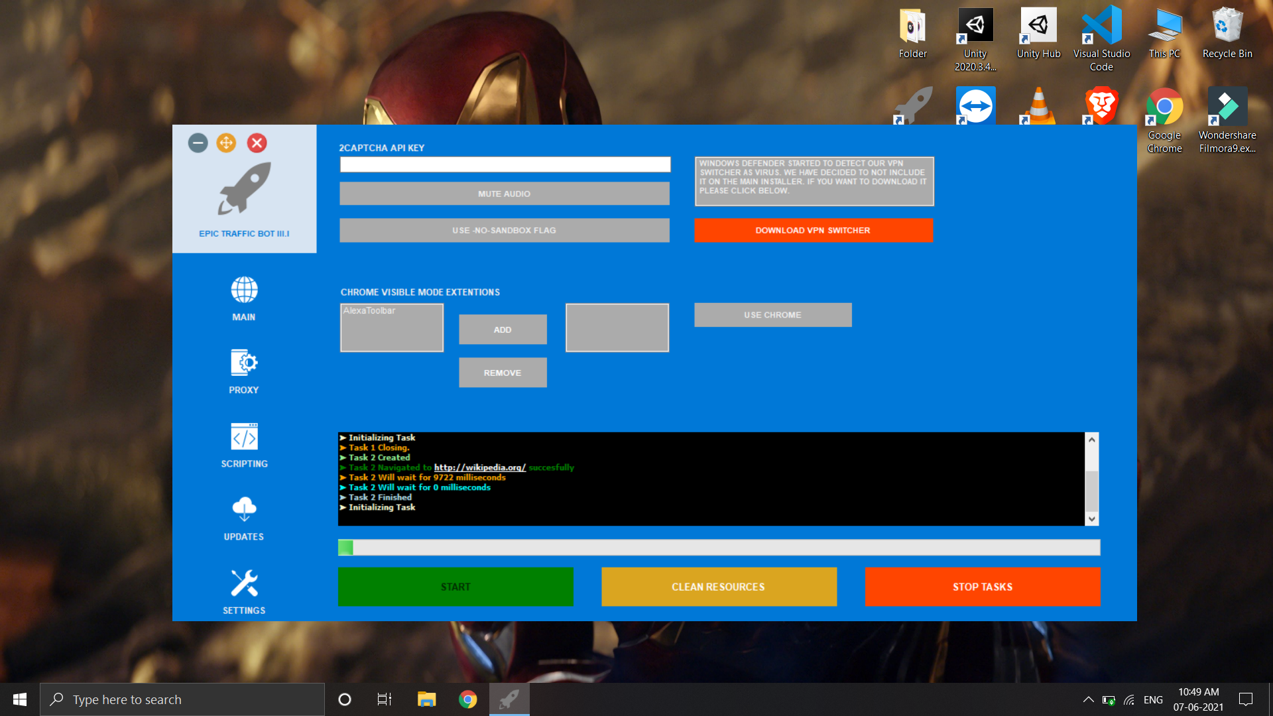Open the Updates cloud download icon
This screenshot has height=716, width=1273.
(x=244, y=510)
